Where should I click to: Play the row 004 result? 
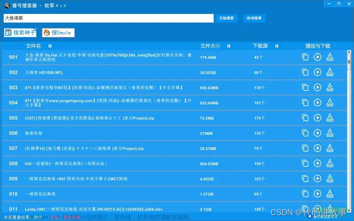tap(317, 103)
